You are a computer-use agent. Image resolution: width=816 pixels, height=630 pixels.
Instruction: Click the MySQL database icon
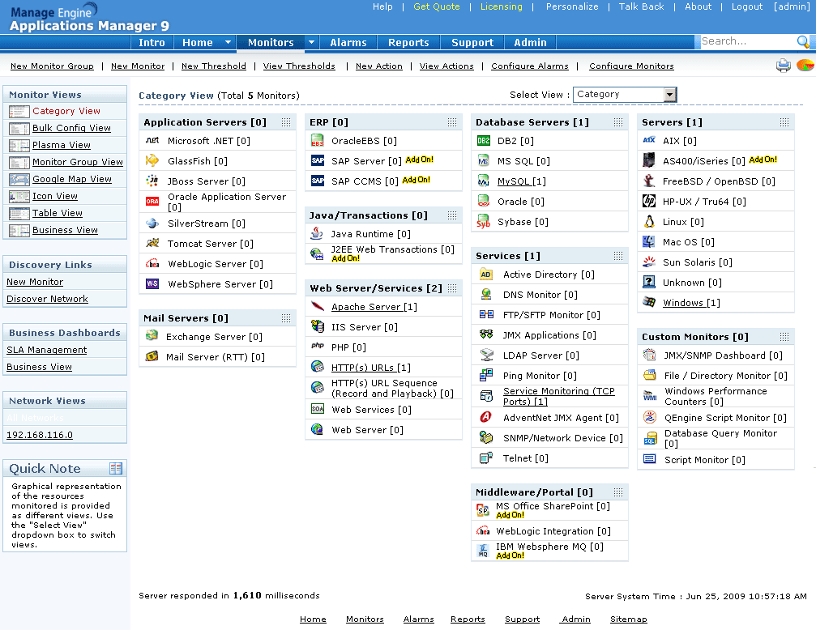[x=484, y=181]
